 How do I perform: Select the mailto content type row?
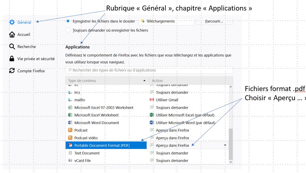[147, 100]
